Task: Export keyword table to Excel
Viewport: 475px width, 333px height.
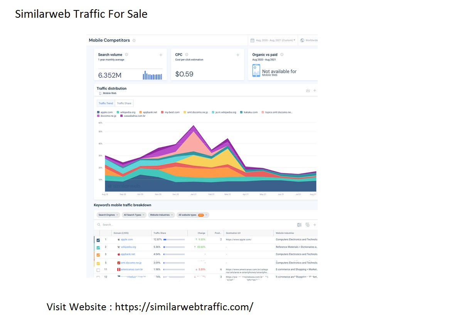Action: [299, 225]
